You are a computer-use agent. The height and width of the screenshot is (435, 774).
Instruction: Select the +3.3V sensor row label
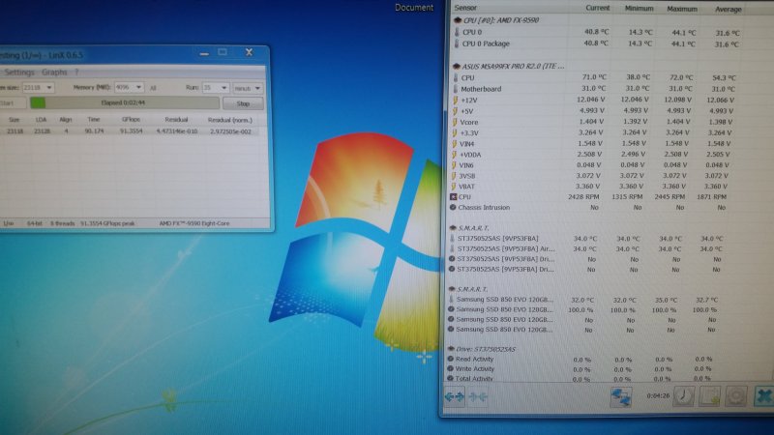[x=469, y=132]
